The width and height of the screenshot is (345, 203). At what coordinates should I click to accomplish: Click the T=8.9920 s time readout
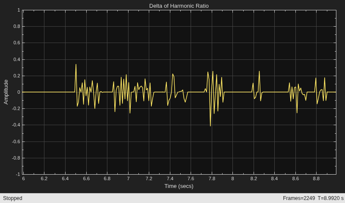click(330, 198)
